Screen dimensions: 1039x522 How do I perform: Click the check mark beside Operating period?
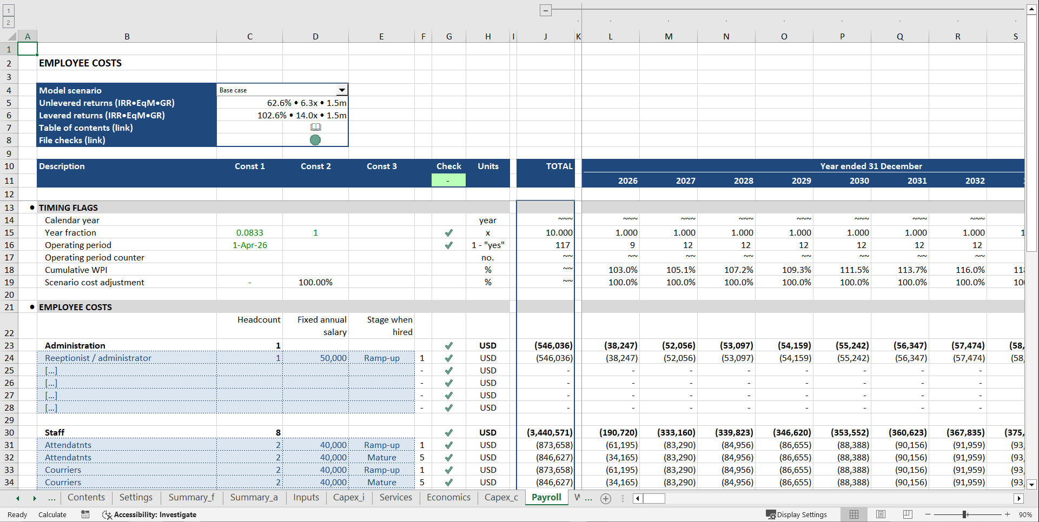[448, 245]
